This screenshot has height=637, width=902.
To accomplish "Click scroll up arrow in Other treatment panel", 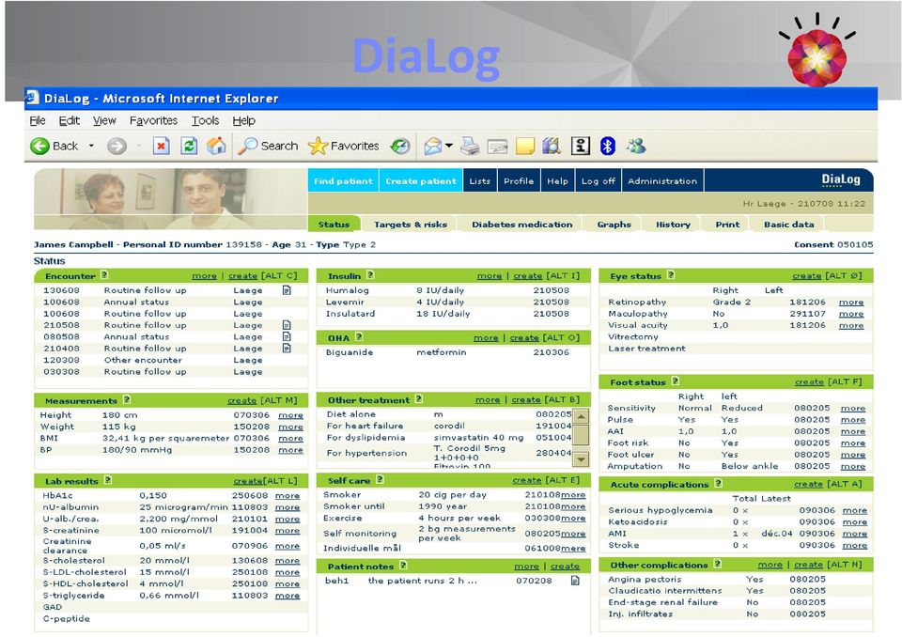I will click(581, 416).
